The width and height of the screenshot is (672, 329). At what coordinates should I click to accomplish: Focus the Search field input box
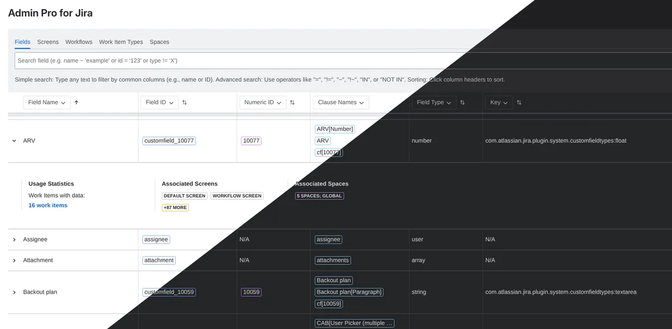pos(343,61)
